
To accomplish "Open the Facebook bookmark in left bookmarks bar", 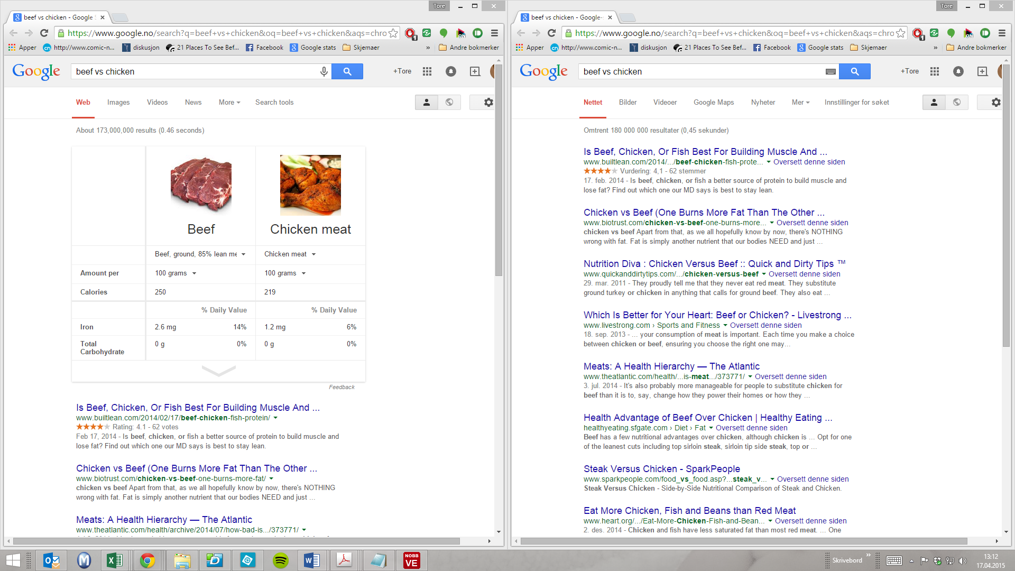I will [264, 48].
